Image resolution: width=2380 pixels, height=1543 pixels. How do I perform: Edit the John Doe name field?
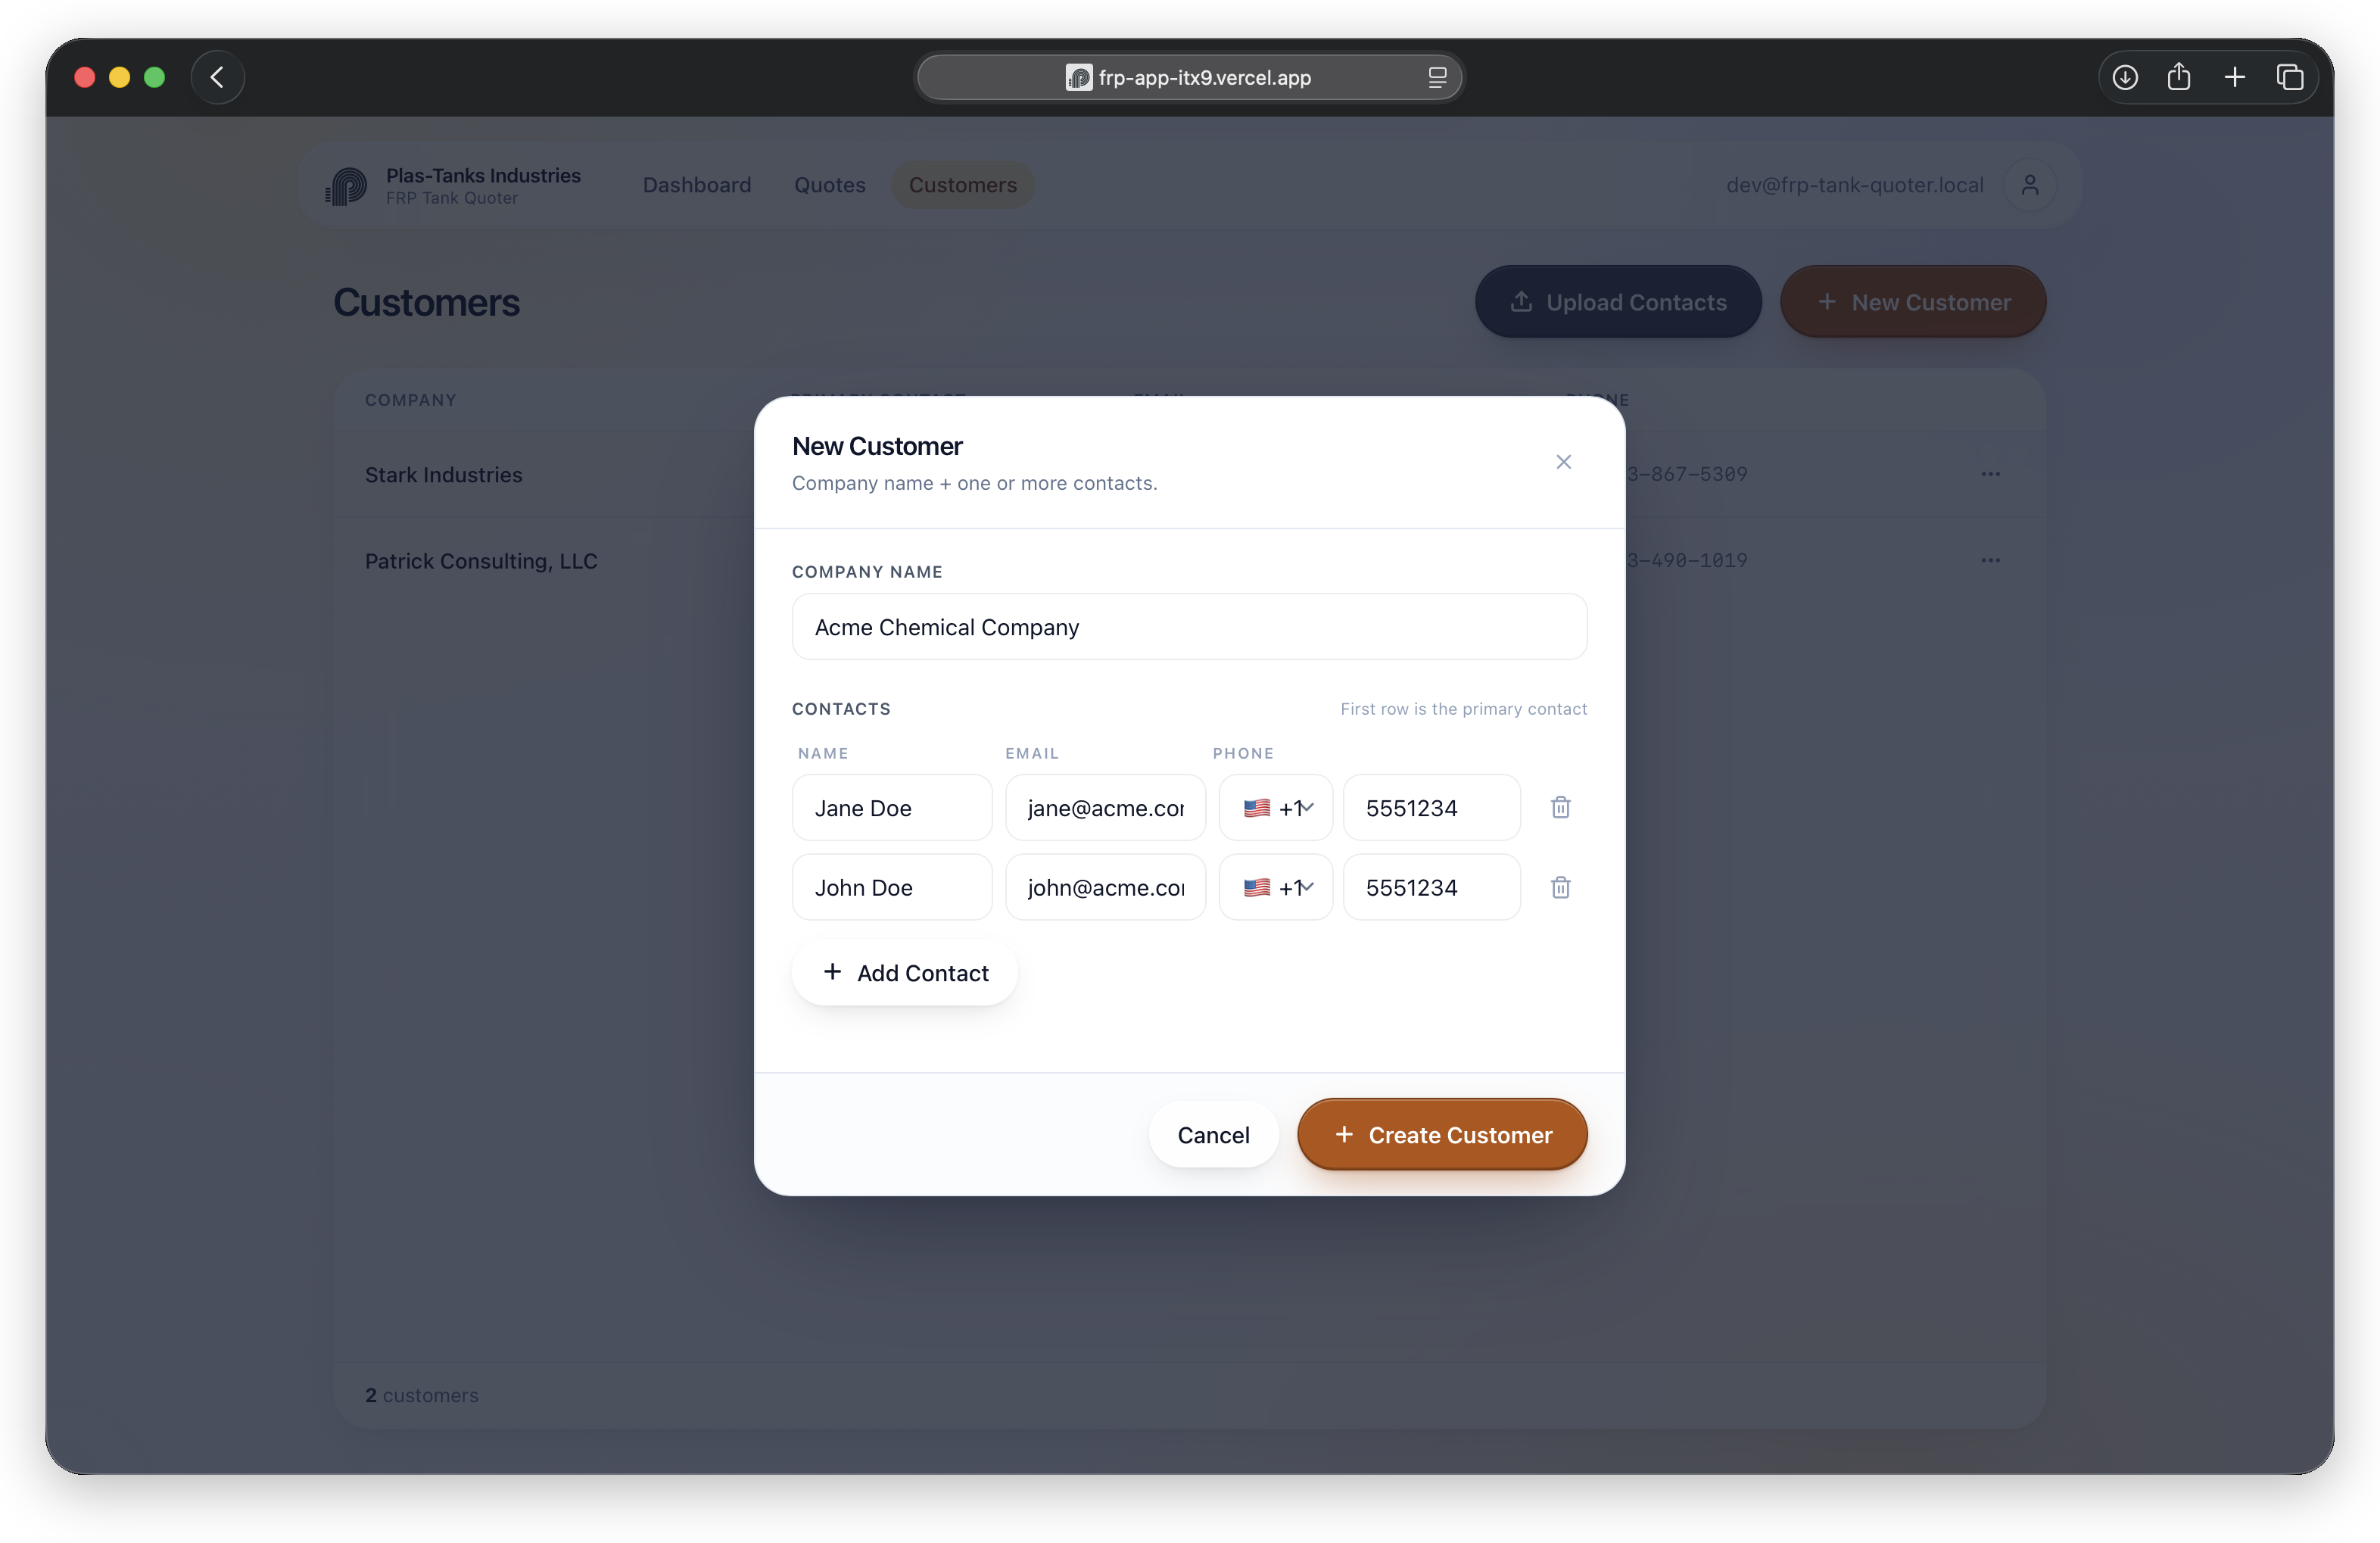point(892,887)
